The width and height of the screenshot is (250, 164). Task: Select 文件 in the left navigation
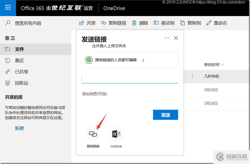(36, 49)
